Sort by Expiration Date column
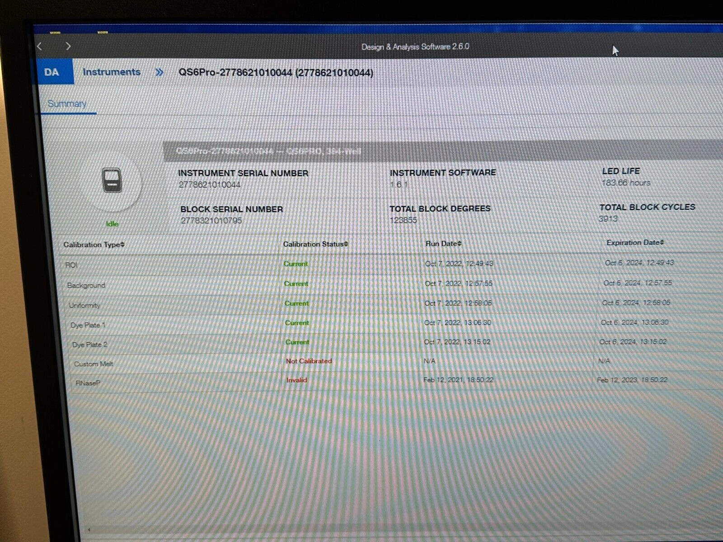Screen dimensions: 723x542 click(635, 243)
